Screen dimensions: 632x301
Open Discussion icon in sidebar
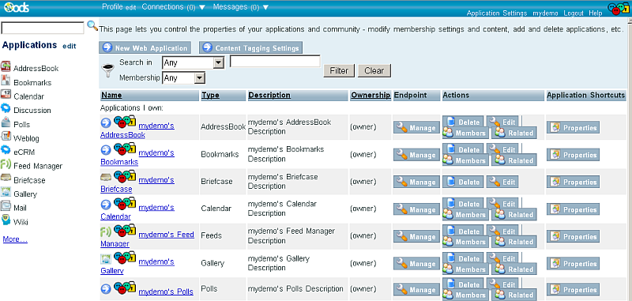(x=6, y=108)
